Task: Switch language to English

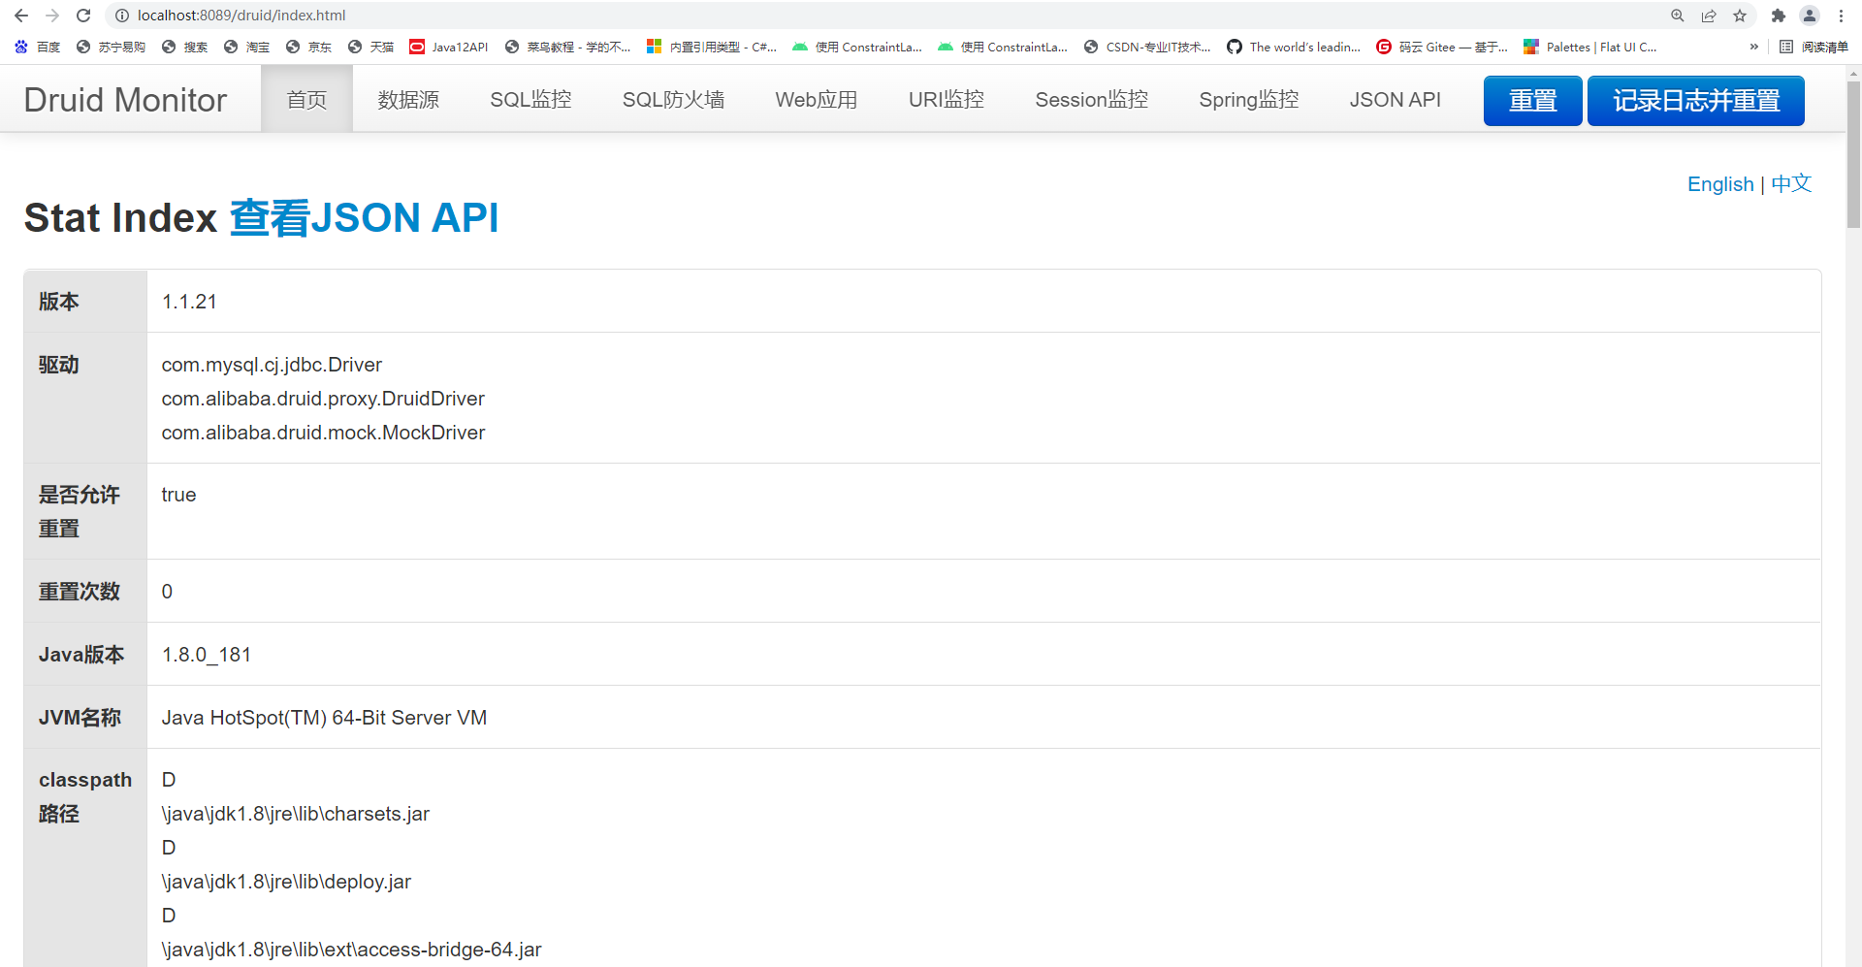Action: click(x=1720, y=184)
